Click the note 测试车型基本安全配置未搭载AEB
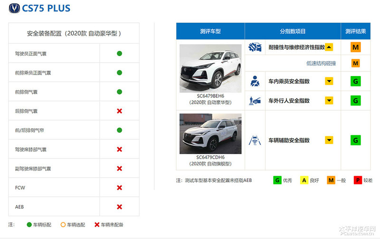Image resolution: width=380 pixels, height=239 pixels. pyautogui.click(x=218, y=181)
